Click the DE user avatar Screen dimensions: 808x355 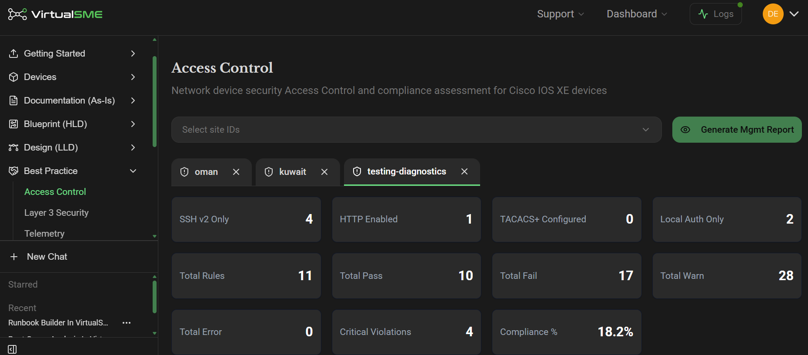[x=773, y=14]
